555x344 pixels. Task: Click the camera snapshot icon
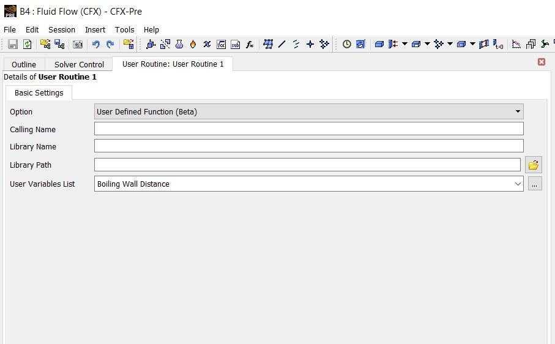tap(78, 44)
